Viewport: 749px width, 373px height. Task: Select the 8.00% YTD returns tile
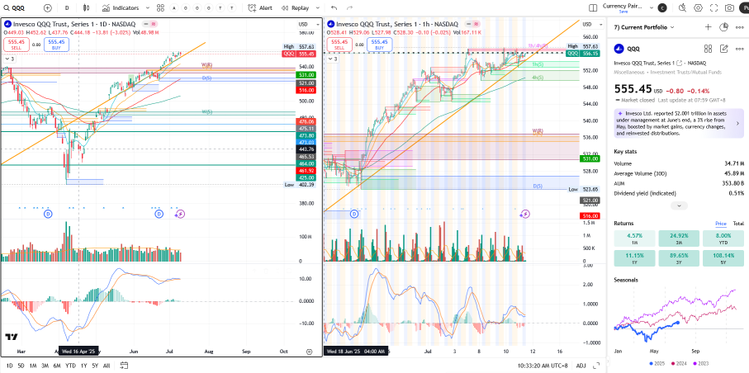coord(723,238)
